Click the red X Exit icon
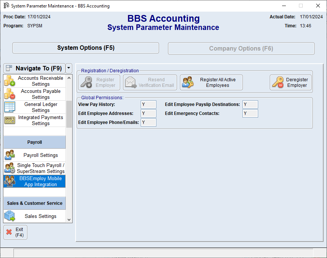 tap(9, 232)
